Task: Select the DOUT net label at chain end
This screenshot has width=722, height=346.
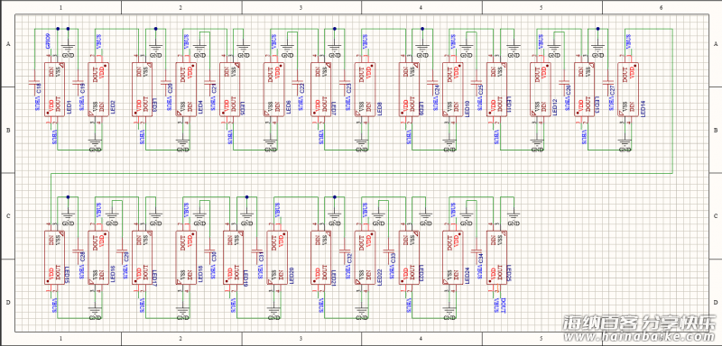Action: tap(504, 305)
